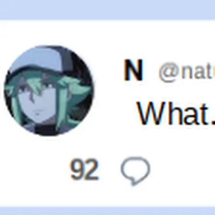215x215 pixels.
Task: Select the reply count 92
Action: (84, 169)
